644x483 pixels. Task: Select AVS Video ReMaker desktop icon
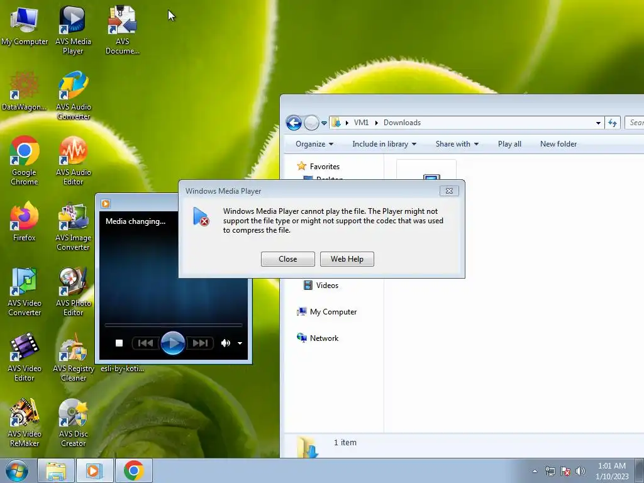25,422
